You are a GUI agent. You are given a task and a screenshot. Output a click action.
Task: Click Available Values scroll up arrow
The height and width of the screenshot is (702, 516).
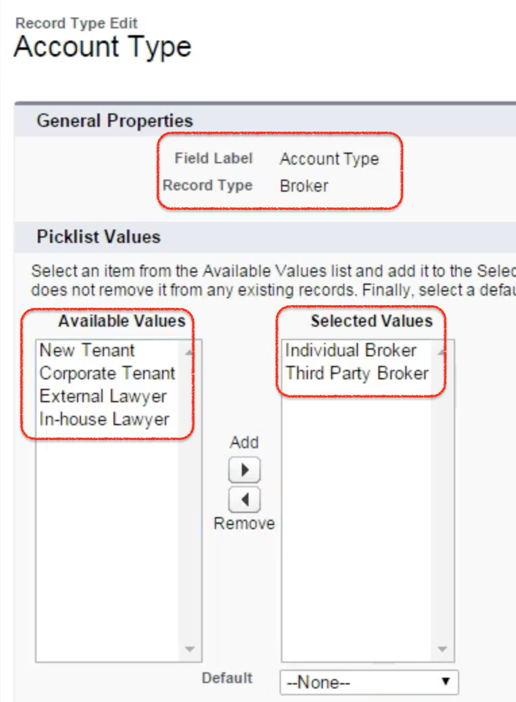(190, 352)
